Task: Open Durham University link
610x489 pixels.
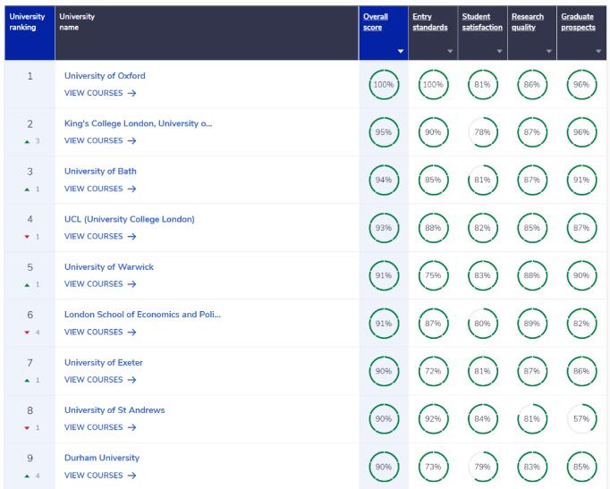Action: (x=102, y=458)
